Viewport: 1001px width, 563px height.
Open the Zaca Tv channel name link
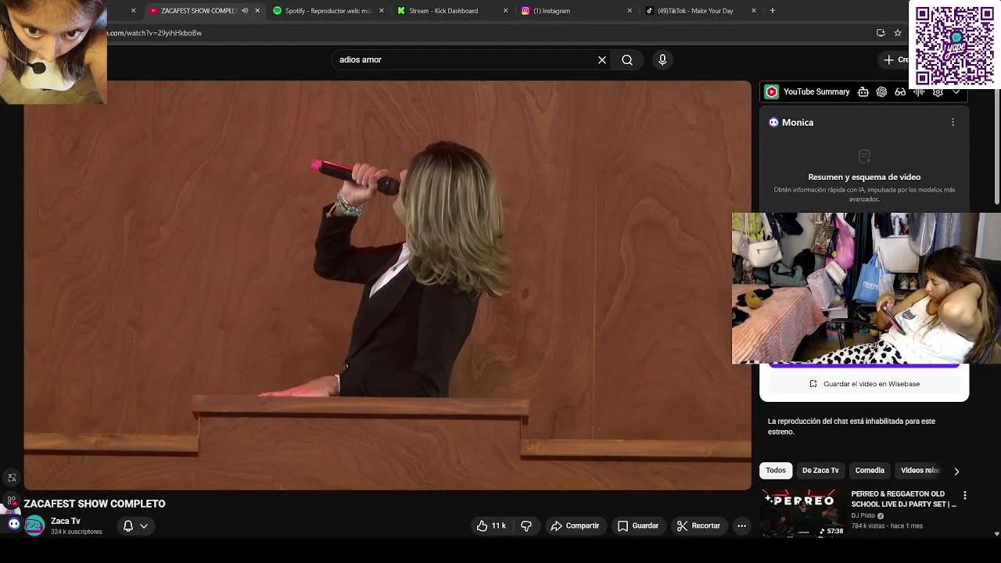[66, 521]
